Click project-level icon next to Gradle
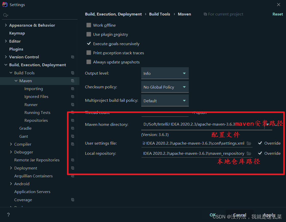The height and width of the screenshot is (222, 286). pos(73,128)
